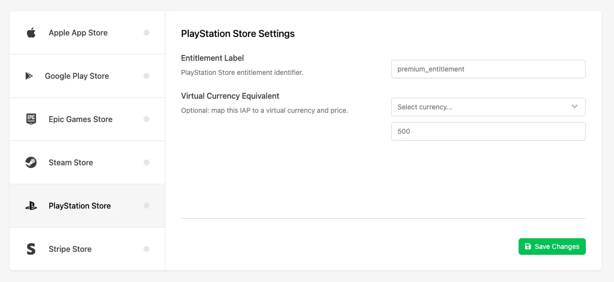Open the Select currency dropdown
This screenshot has width=614, height=282.
[488, 107]
